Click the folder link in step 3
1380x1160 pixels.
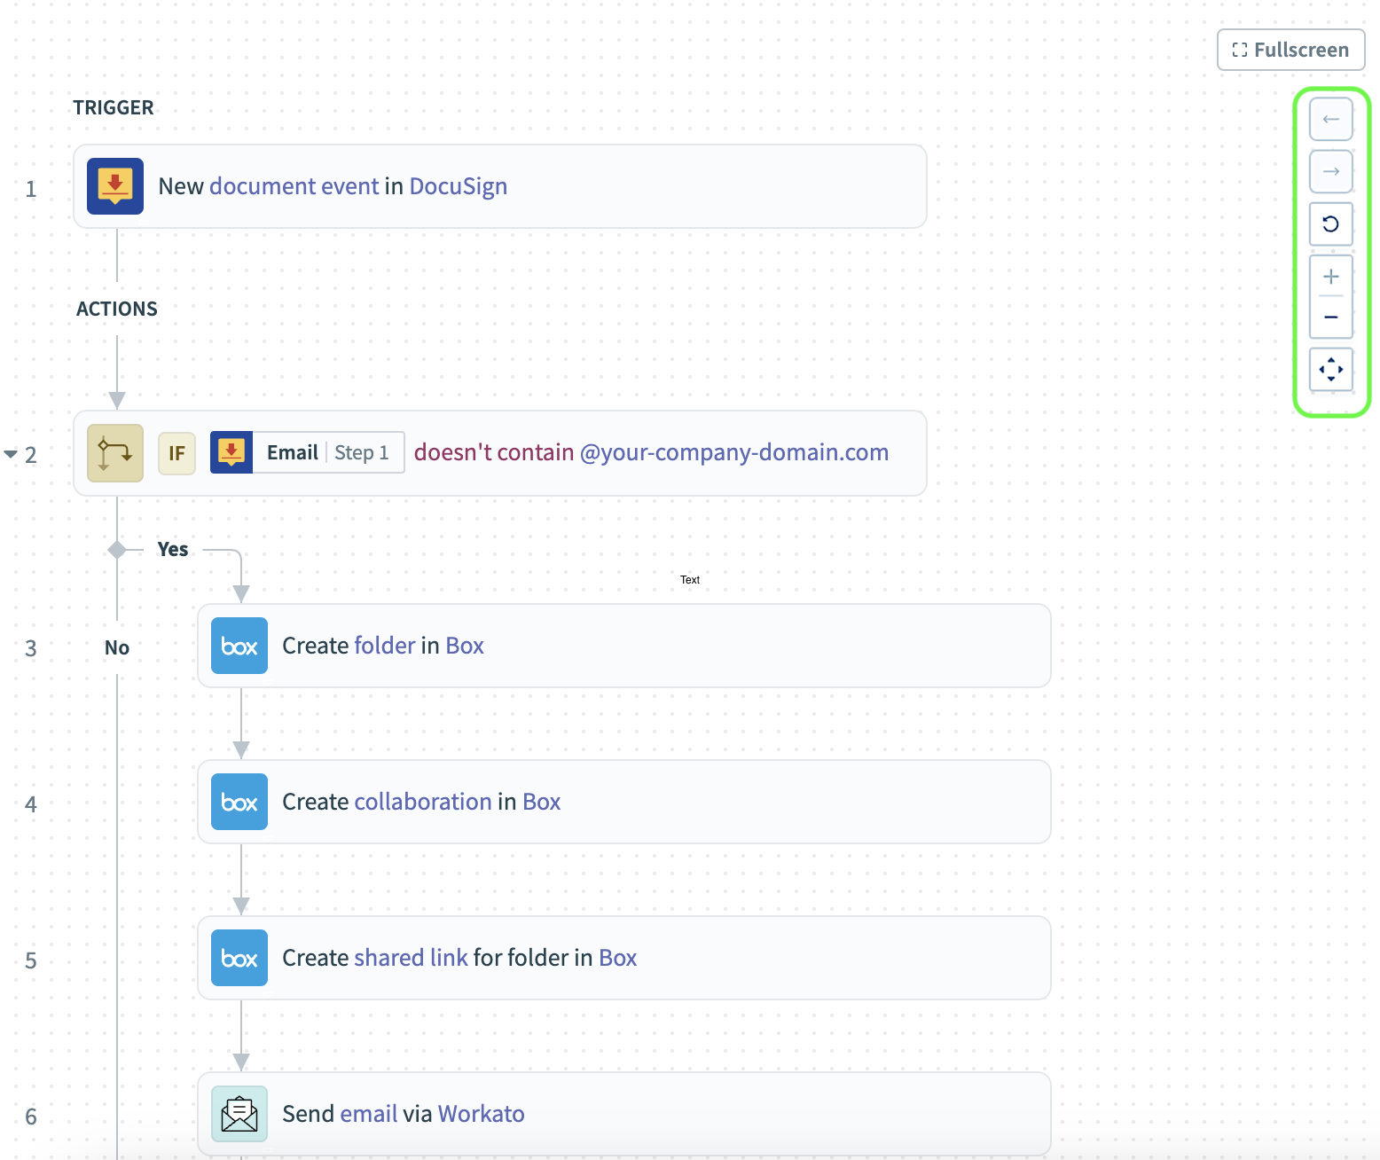pos(385,646)
